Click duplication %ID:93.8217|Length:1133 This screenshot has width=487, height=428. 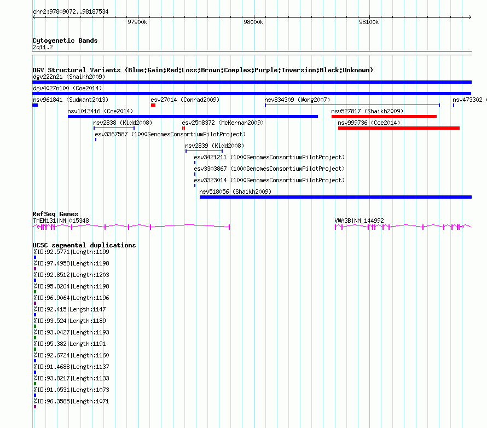click(x=72, y=378)
